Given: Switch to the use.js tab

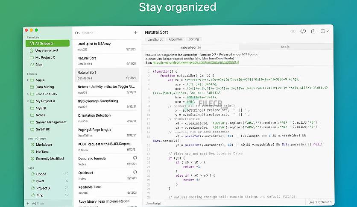Looking at the screenshot, I should pyautogui.click(x=286, y=47).
